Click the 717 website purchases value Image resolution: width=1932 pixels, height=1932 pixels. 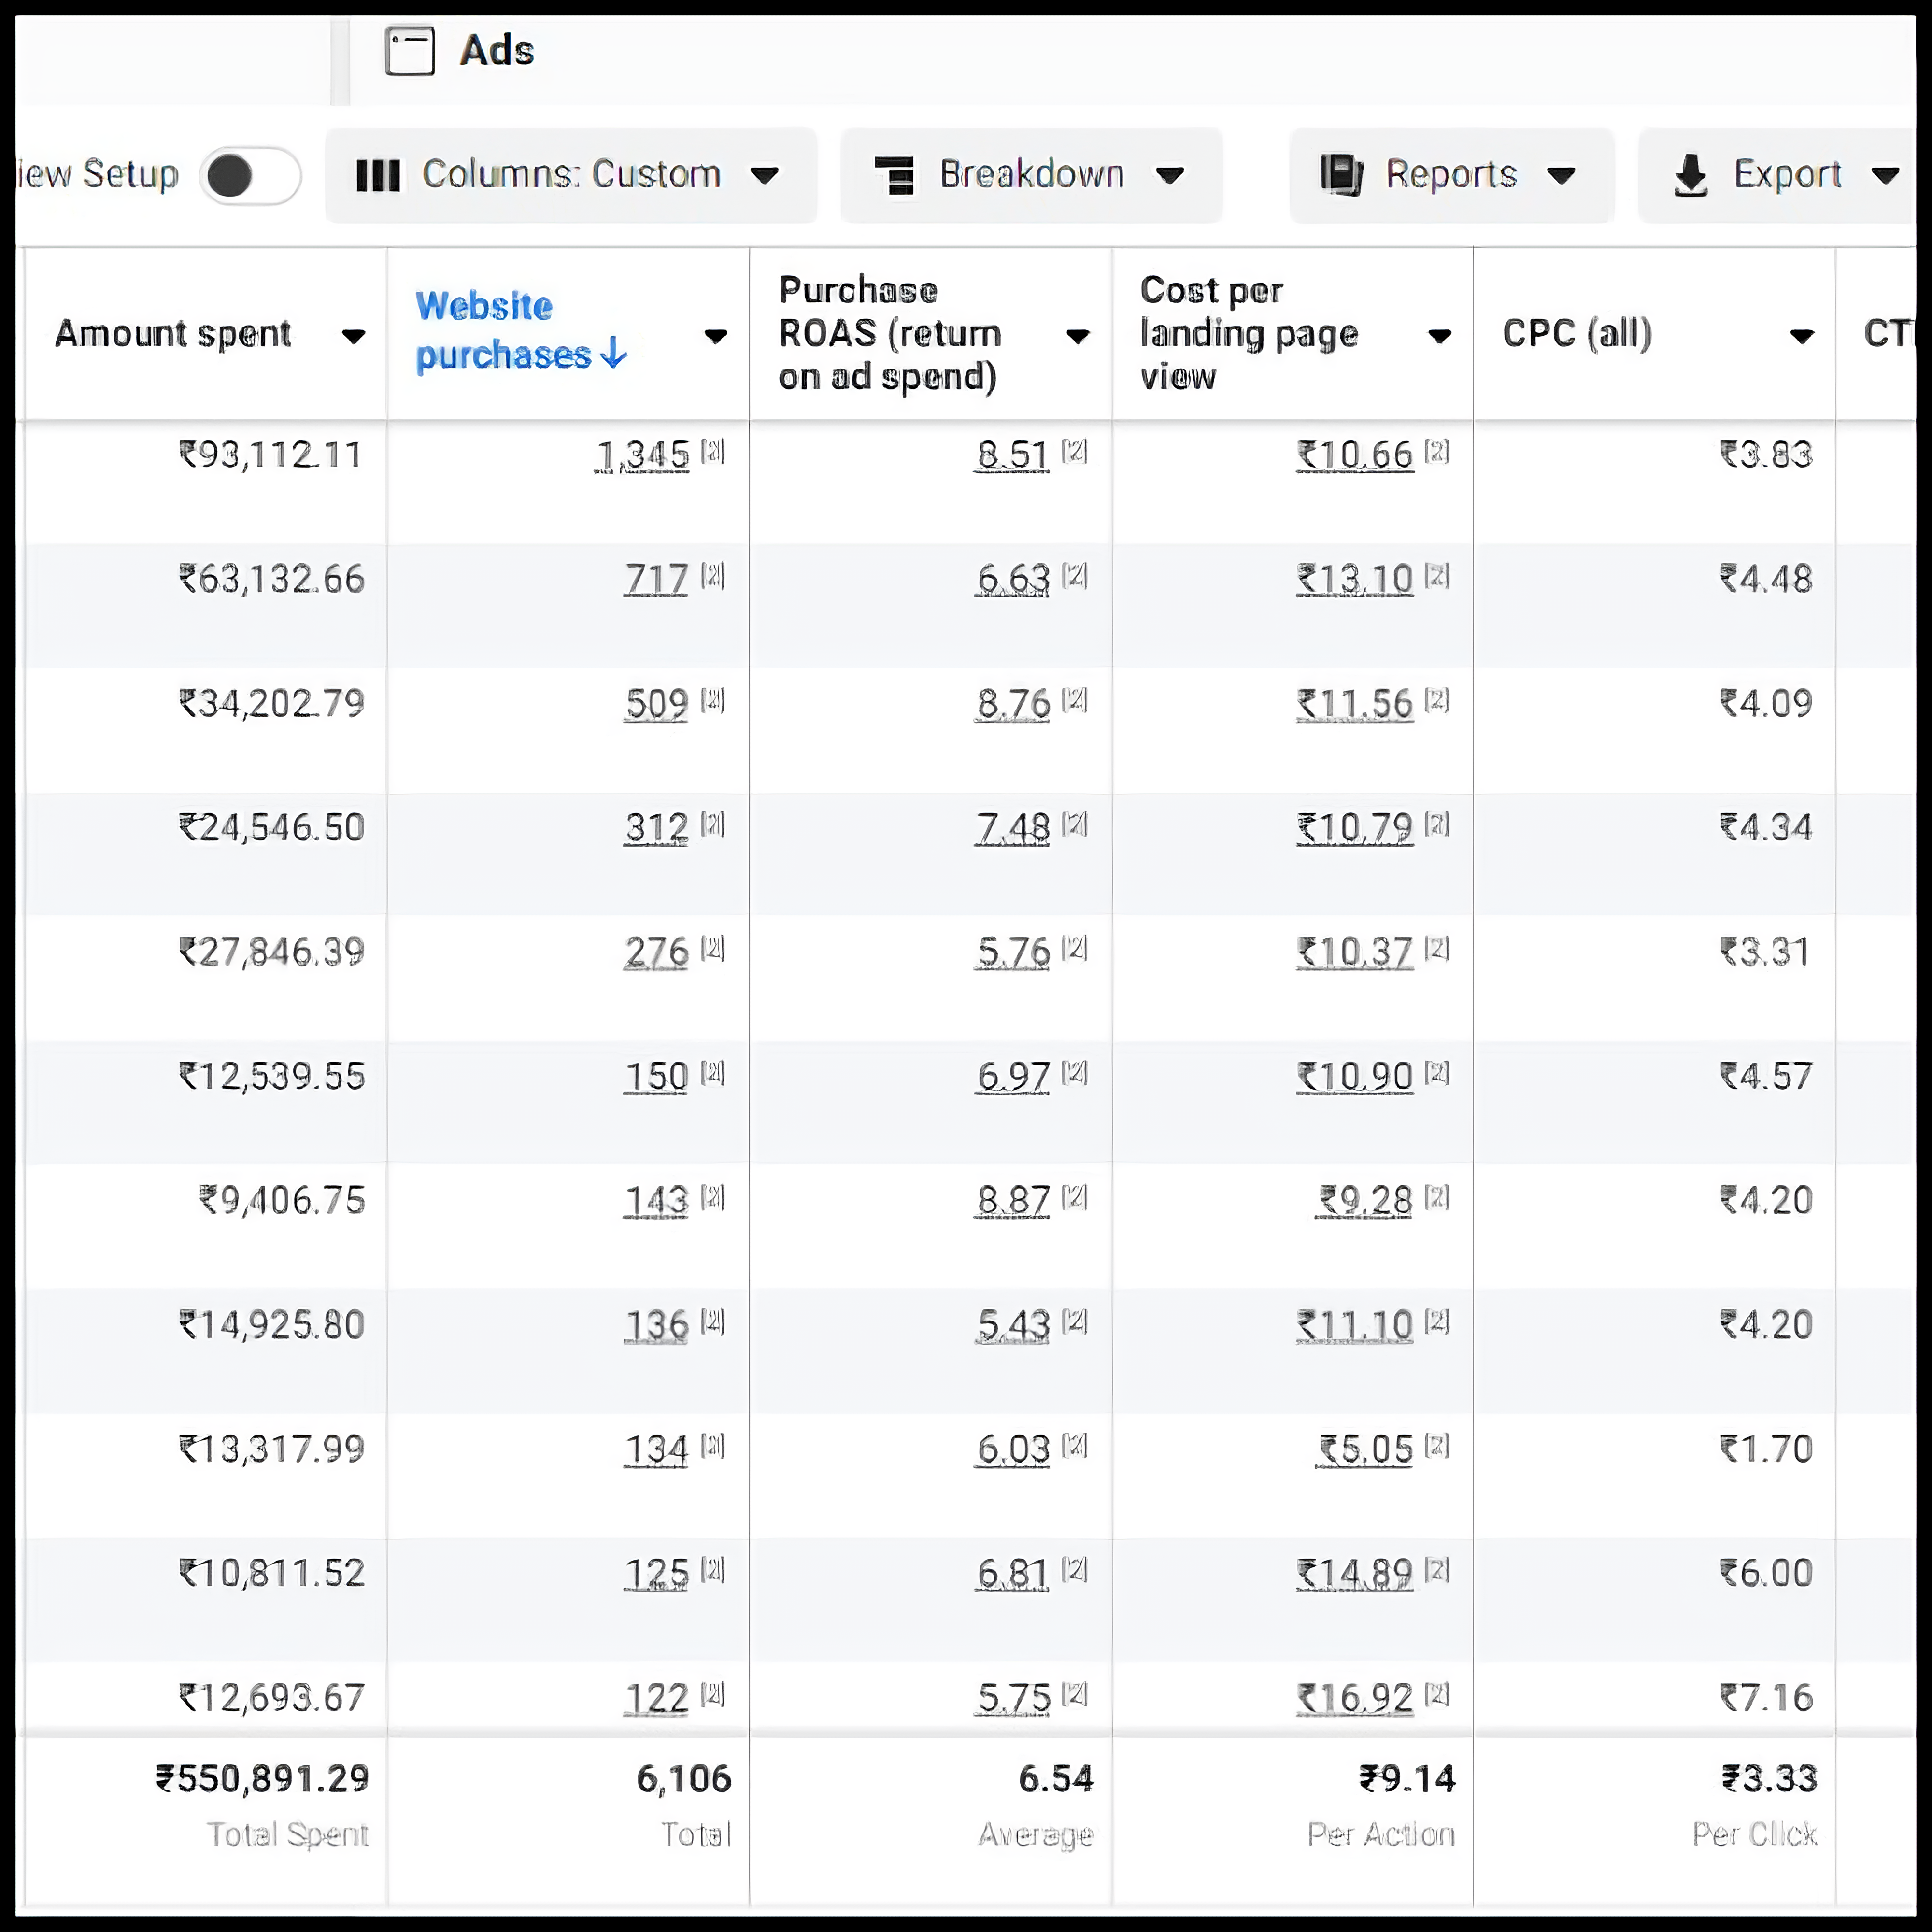(x=656, y=580)
